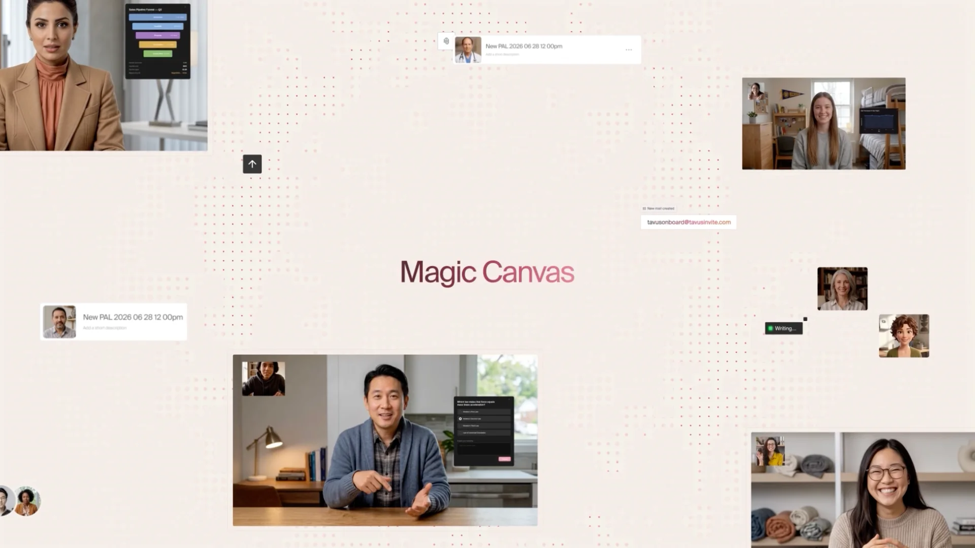Open the gray-haired woman with bookshelf thumbnail
This screenshot has width=975, height=548.
click(x=842, y=288)
